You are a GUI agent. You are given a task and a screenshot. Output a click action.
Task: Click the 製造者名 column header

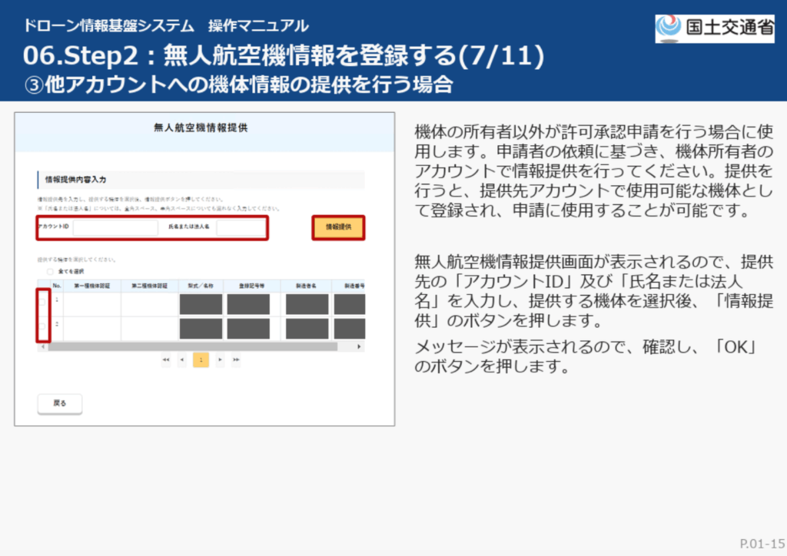pos(307,286)
